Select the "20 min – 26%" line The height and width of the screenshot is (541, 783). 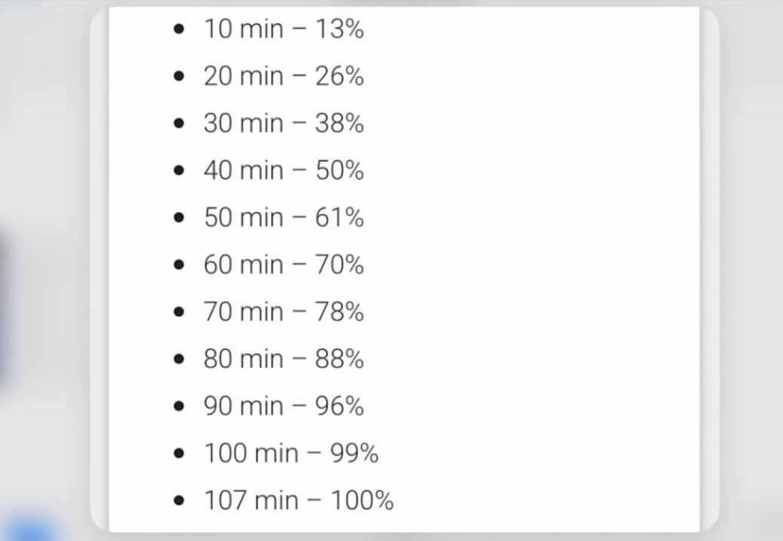284,77
